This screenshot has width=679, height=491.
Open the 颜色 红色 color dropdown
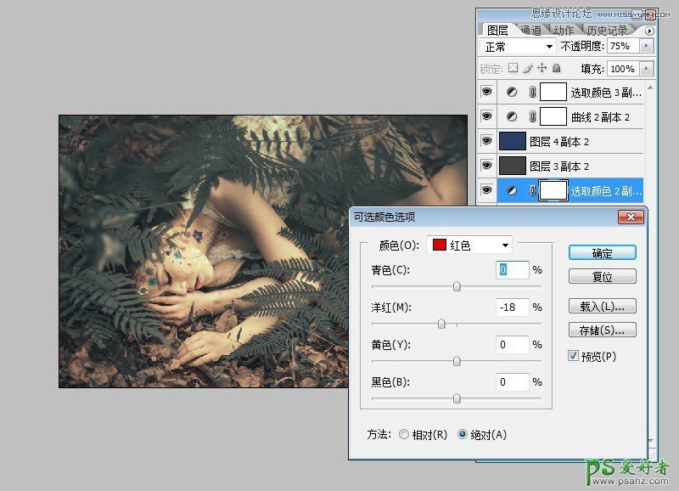470,245
